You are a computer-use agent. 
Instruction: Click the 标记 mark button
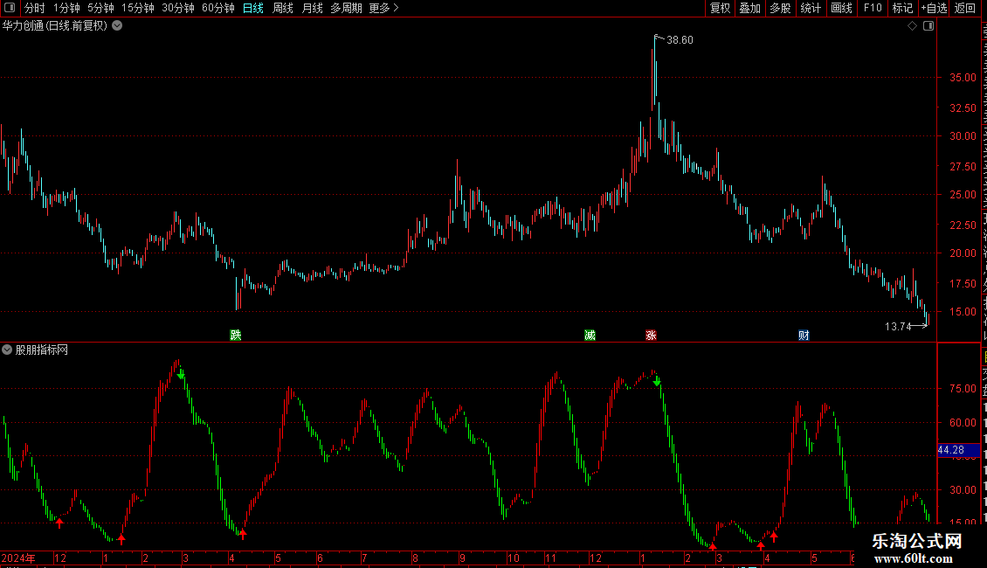click(x=902, y=8)
